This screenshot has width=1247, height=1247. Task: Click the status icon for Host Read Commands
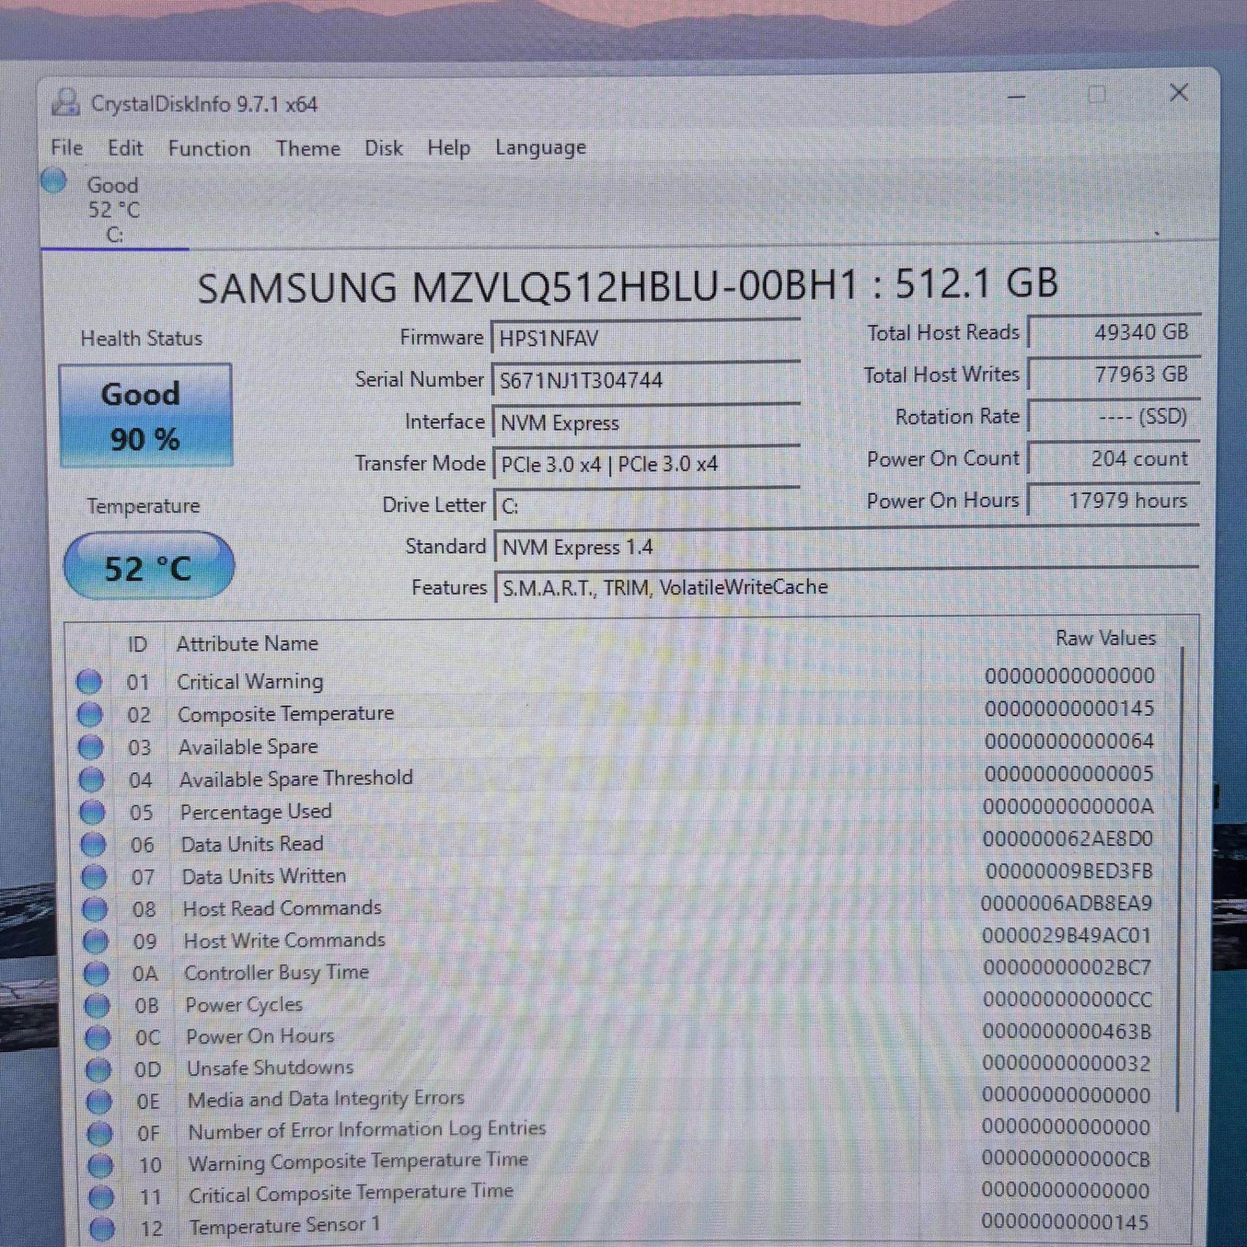pos(95,910)
